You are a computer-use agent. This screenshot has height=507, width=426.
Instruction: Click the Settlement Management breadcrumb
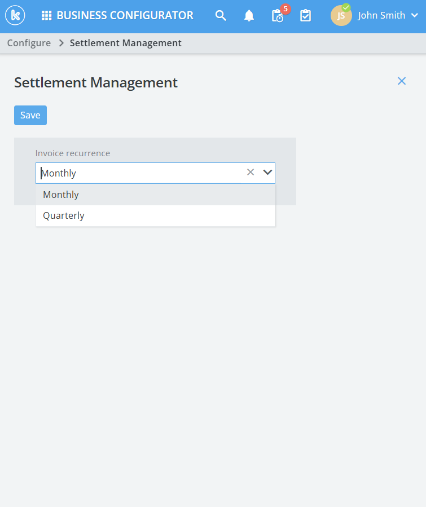click(125, 43)
